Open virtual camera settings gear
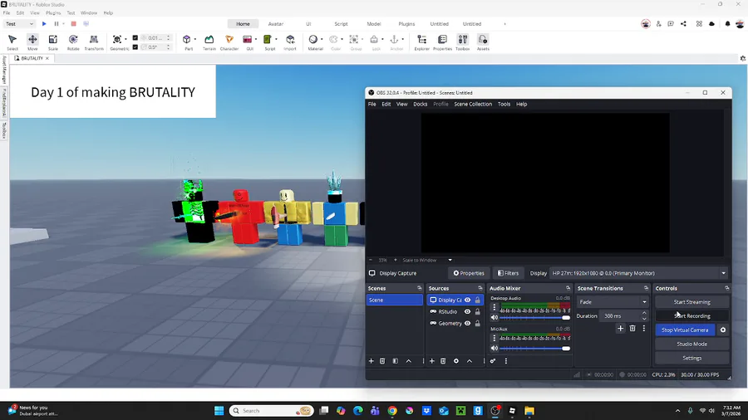Image resolution: width=748 pixels, height=420 pixels. pos(723,330)
